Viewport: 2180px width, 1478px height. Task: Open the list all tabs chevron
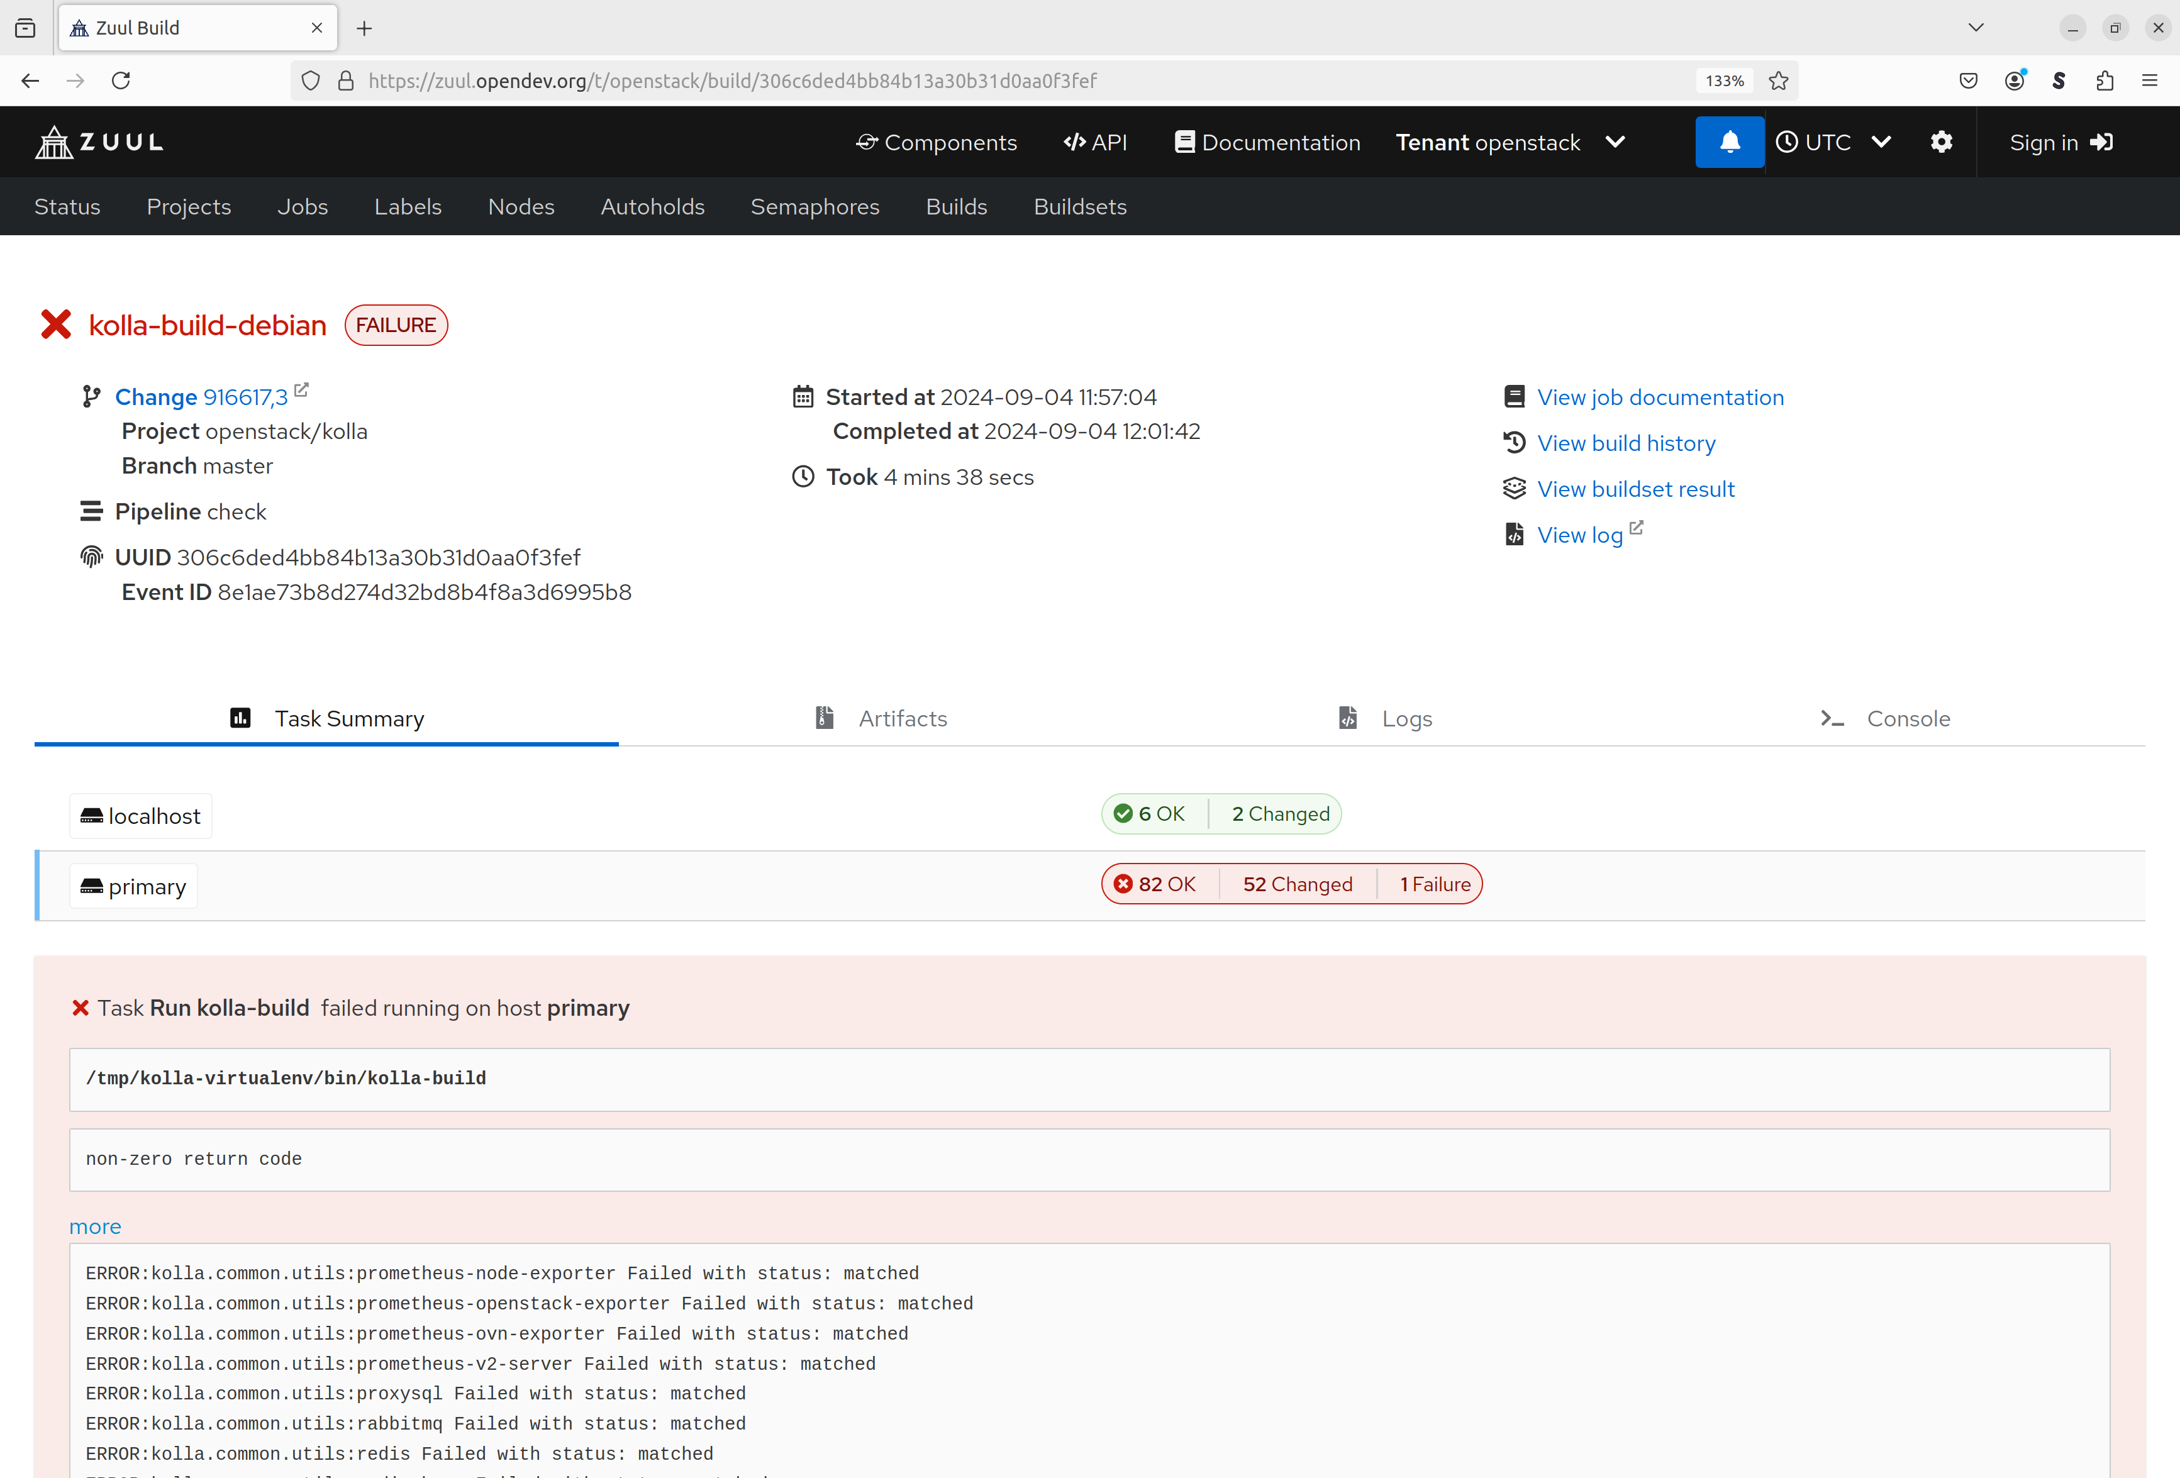tap(1976, 27)
